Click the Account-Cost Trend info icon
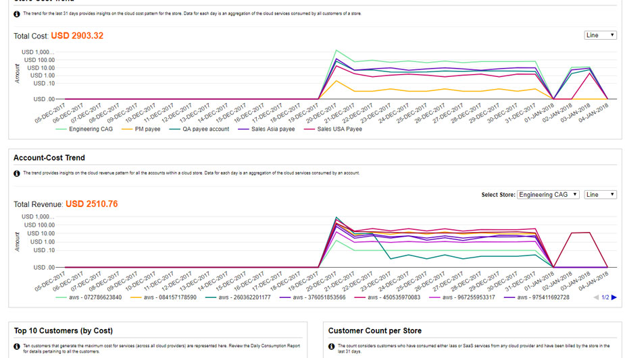This screenshot has height=358, width=625. pyautogui.click(x=17, y=173)
